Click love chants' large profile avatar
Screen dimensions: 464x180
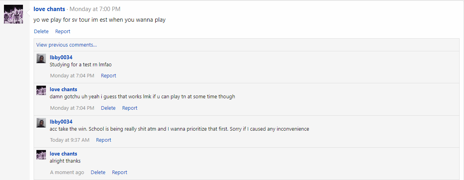(x=13, y=14)
